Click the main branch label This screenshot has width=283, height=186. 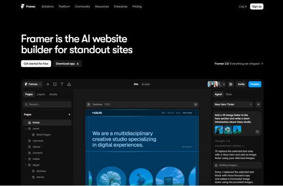tap(146, 84)
